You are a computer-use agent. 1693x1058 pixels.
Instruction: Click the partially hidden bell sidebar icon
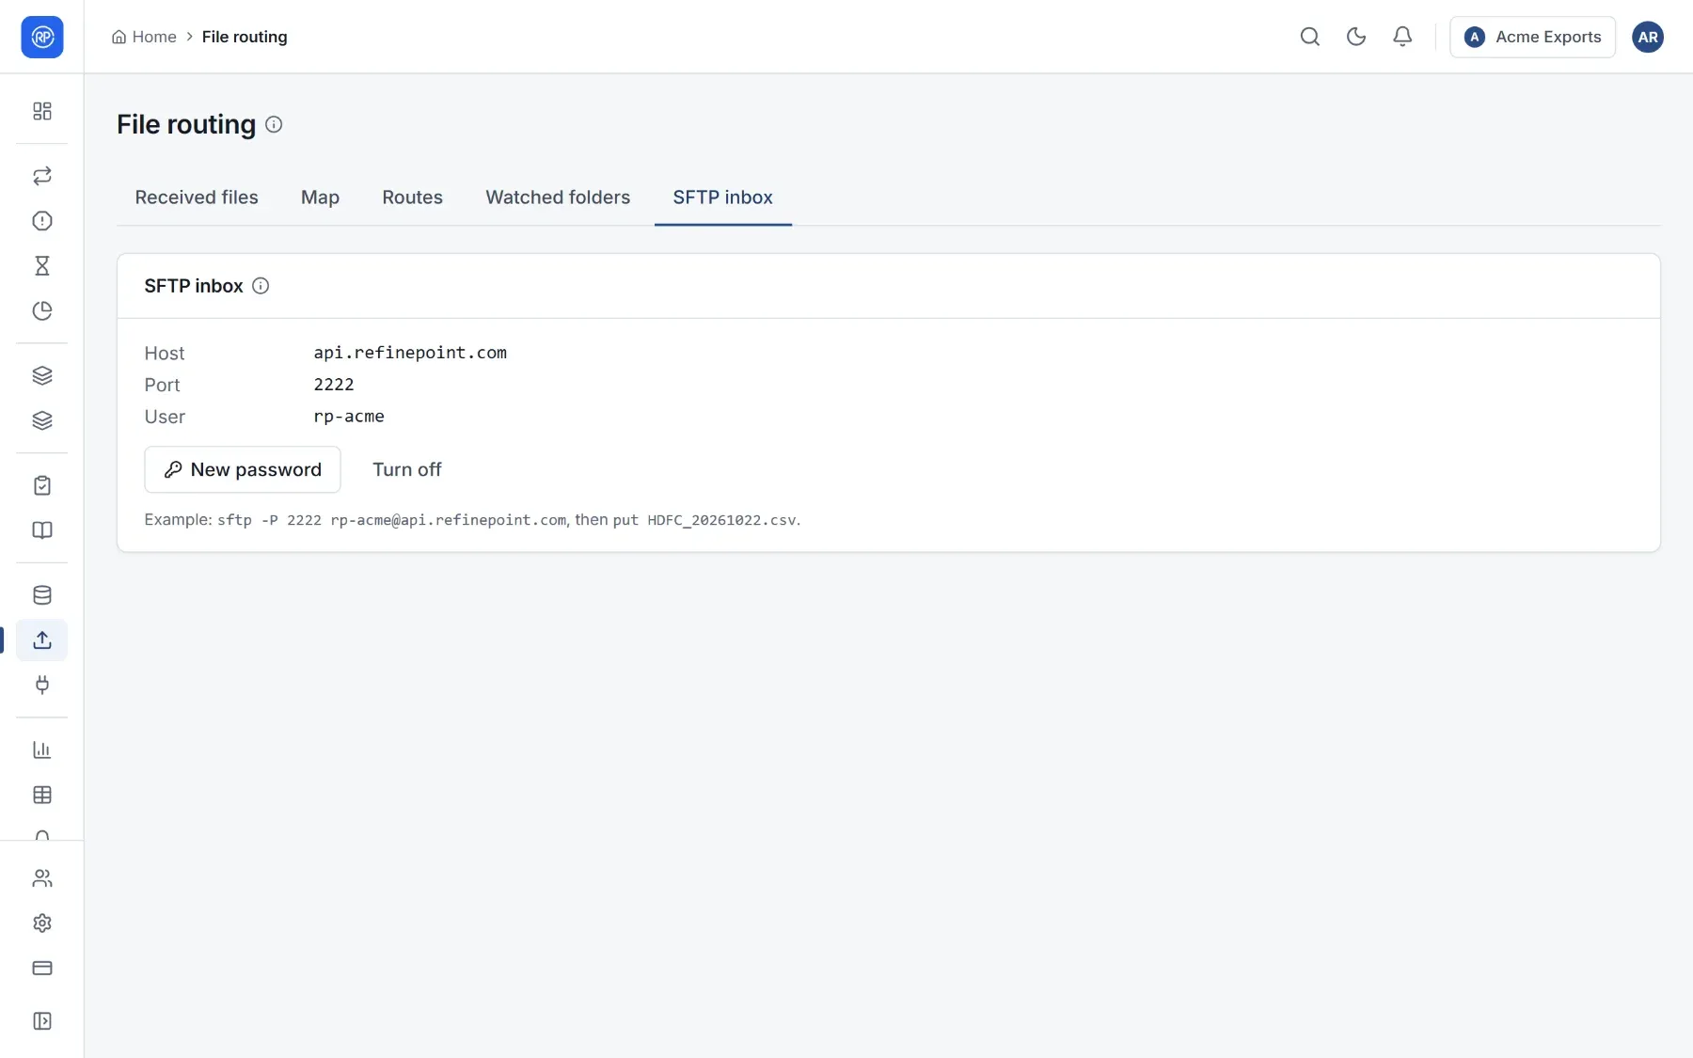[x=42, y=834]
